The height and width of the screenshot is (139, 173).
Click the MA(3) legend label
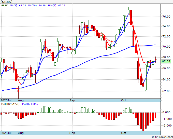coord(13,6)
